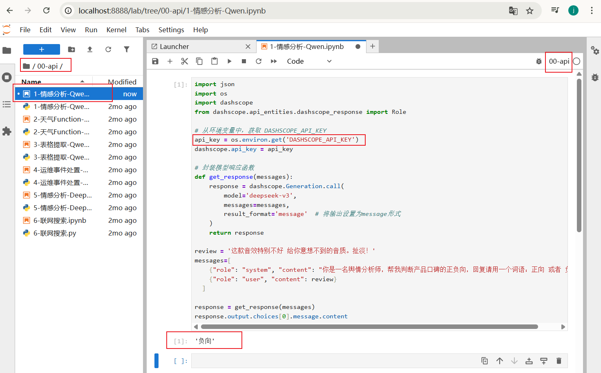Screen dimensions: 601x373
Task: Reload the browser page
Action: [x=46, y=11]
